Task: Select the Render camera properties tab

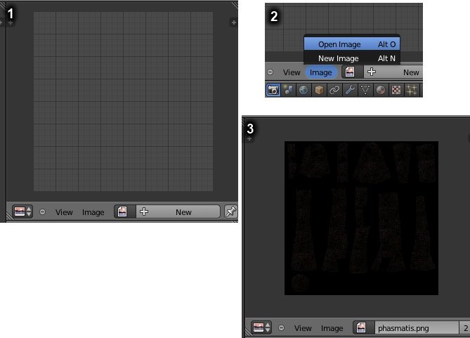Action: pyautogui.click(x=273, y=90)
